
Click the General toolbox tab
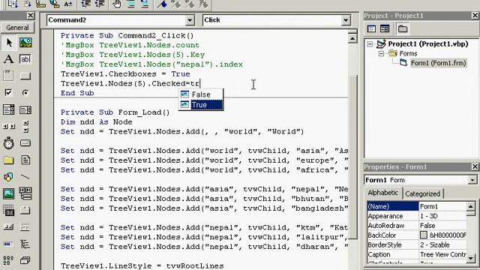[x=17, y=28]
